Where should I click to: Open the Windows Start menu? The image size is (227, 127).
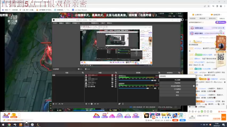[x=3, y=125]
